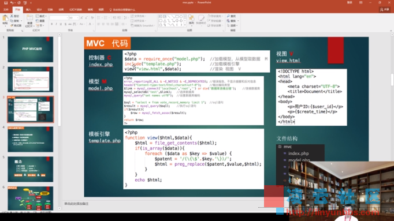Align text right

click(107, 24)
